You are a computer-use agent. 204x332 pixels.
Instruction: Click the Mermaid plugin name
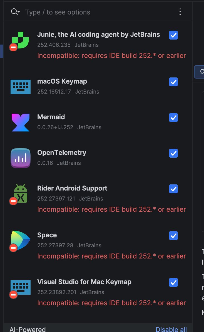(51, 117)
